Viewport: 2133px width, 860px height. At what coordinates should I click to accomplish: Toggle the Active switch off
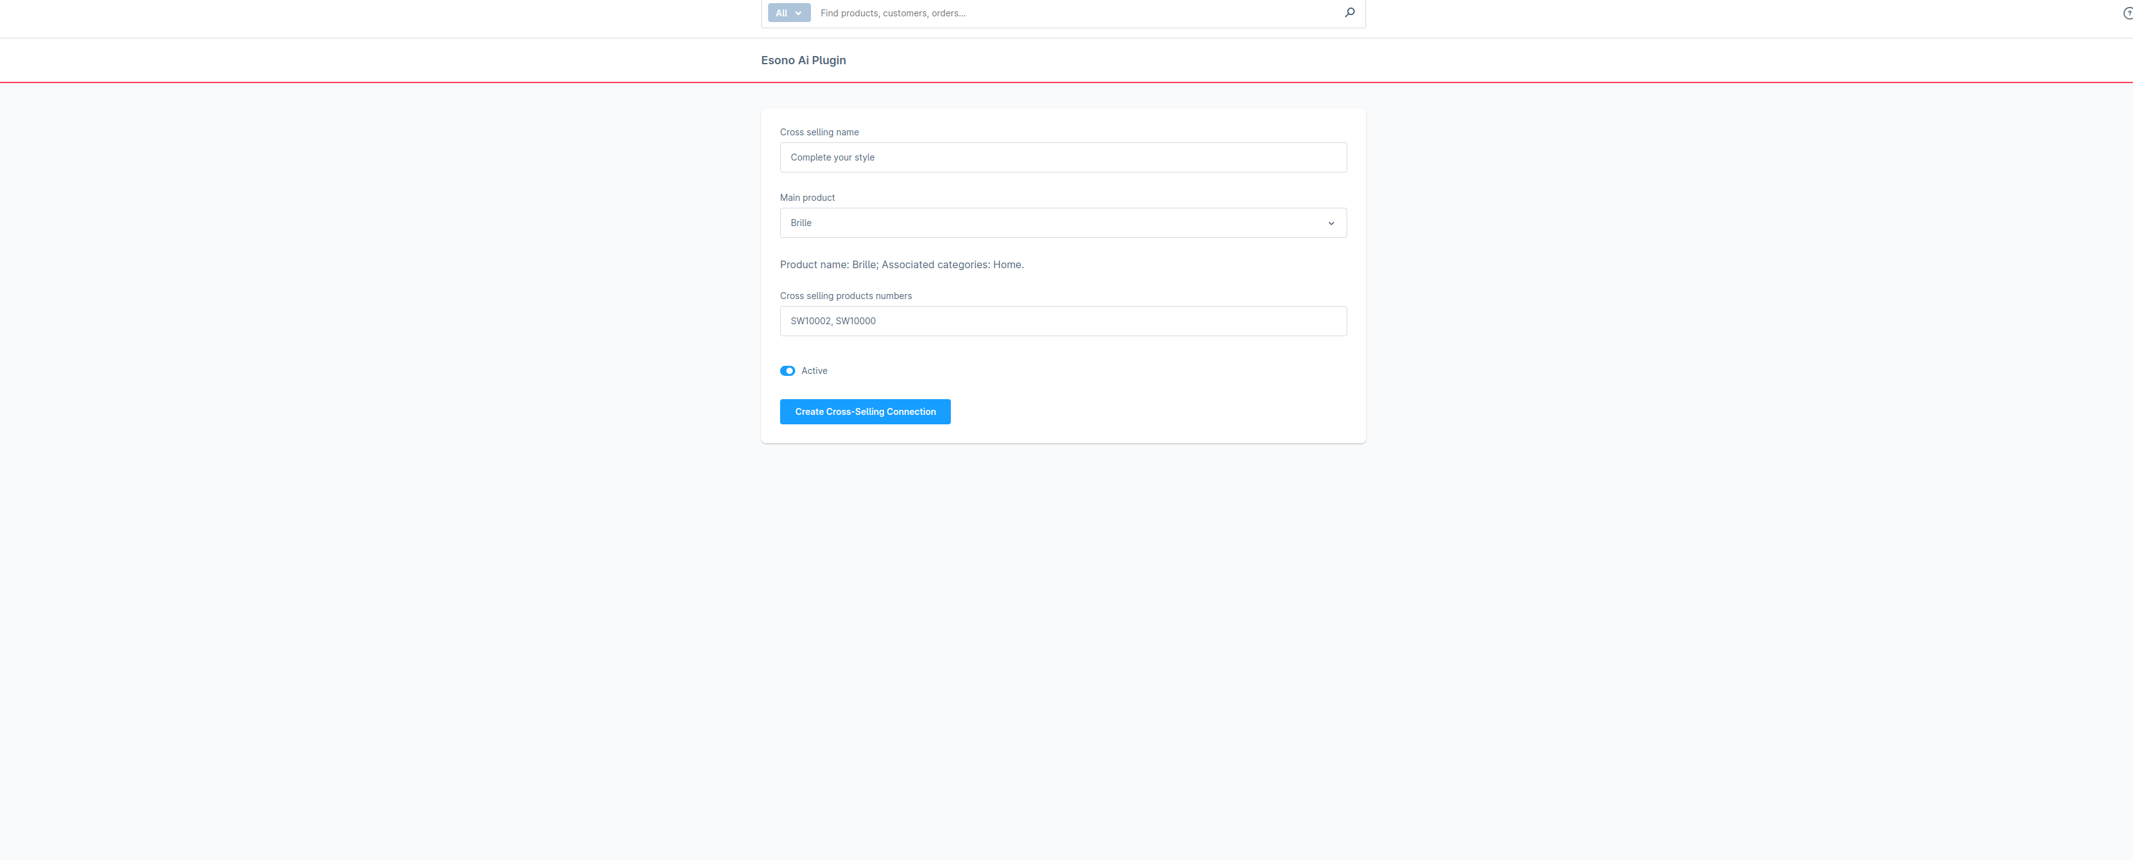coord(788,371)
